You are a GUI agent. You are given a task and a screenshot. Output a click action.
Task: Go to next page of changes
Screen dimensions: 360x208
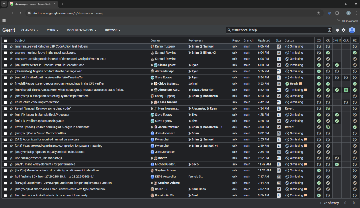click(354, 203)
